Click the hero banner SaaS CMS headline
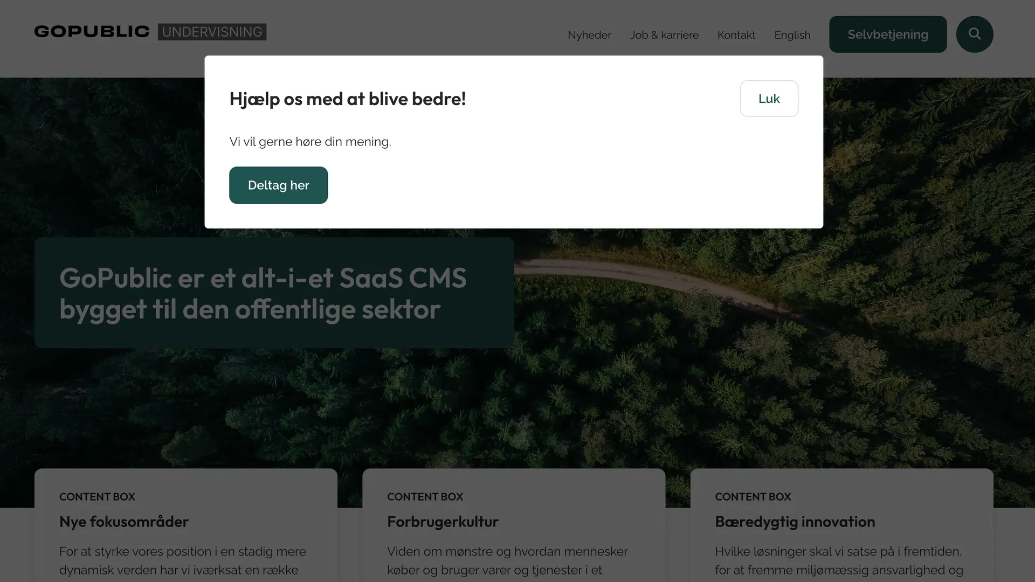 263,293
